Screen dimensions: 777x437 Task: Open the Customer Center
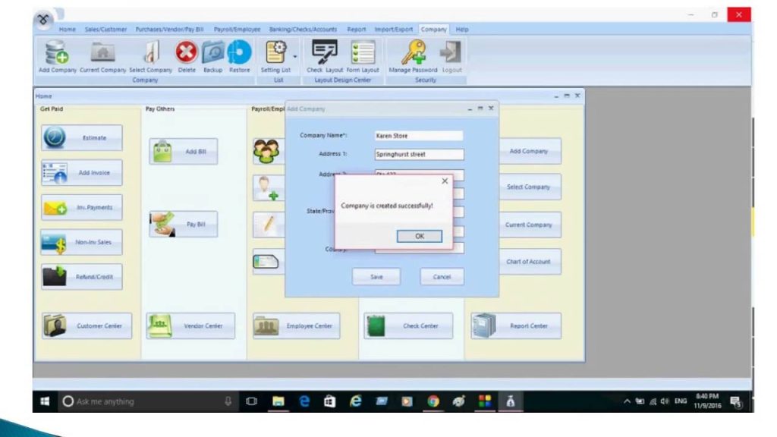87,326
